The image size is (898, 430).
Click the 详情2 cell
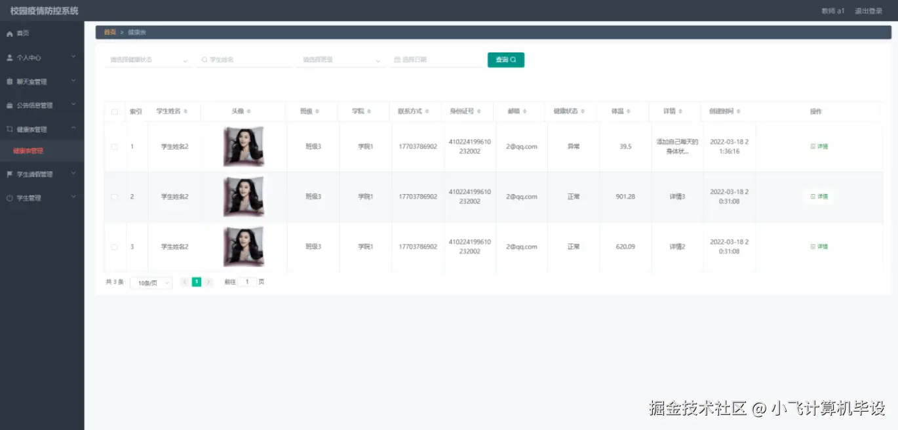677,247
